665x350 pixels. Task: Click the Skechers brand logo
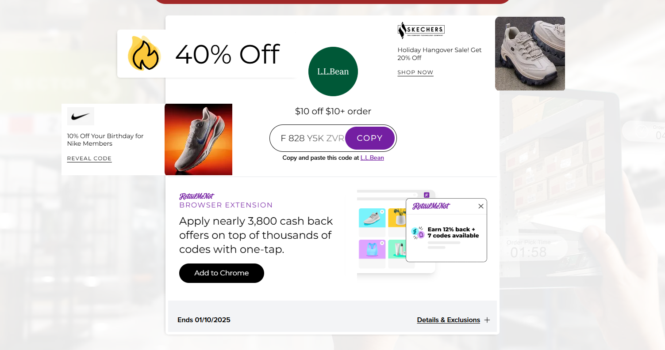421,30
